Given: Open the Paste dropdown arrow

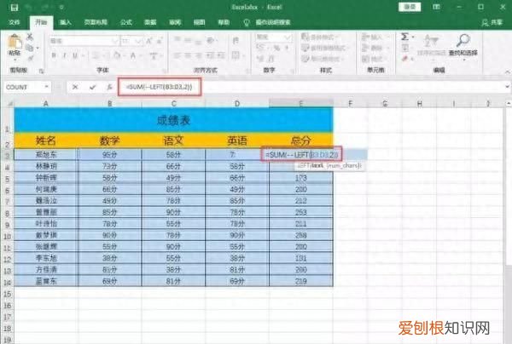Looking at the screenshot, I should [x=15, y=60].
